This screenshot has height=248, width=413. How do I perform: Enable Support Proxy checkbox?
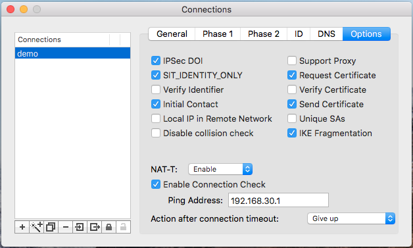click(x=292, y=61)
